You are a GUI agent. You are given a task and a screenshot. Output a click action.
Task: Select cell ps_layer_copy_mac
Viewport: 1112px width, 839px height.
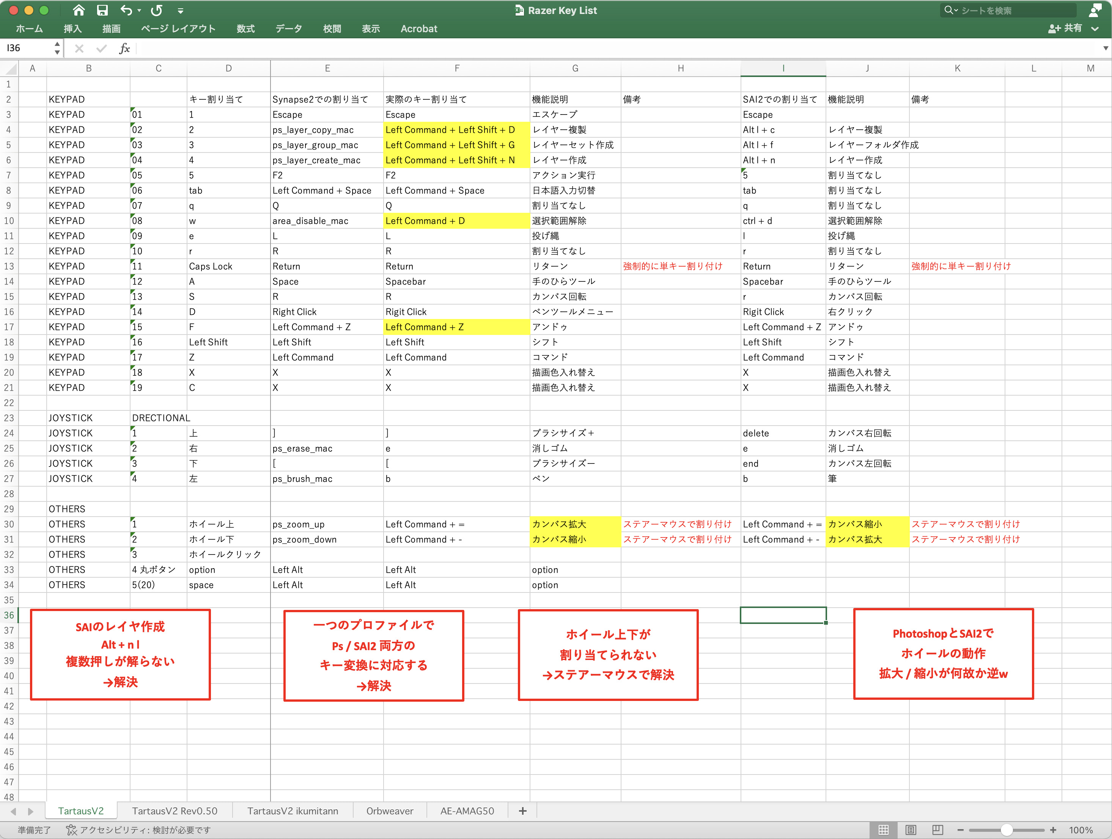[327, 130]
